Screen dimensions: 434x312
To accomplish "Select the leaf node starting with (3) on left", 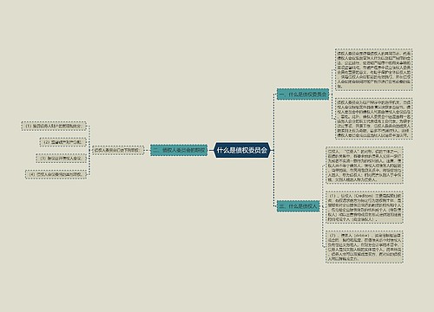I will pyautogui.click(x=61, y=159).
